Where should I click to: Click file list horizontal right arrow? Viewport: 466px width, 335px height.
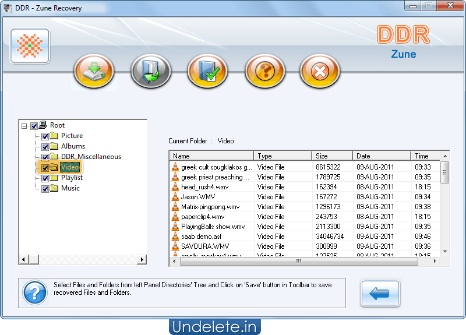pos(435,261)
